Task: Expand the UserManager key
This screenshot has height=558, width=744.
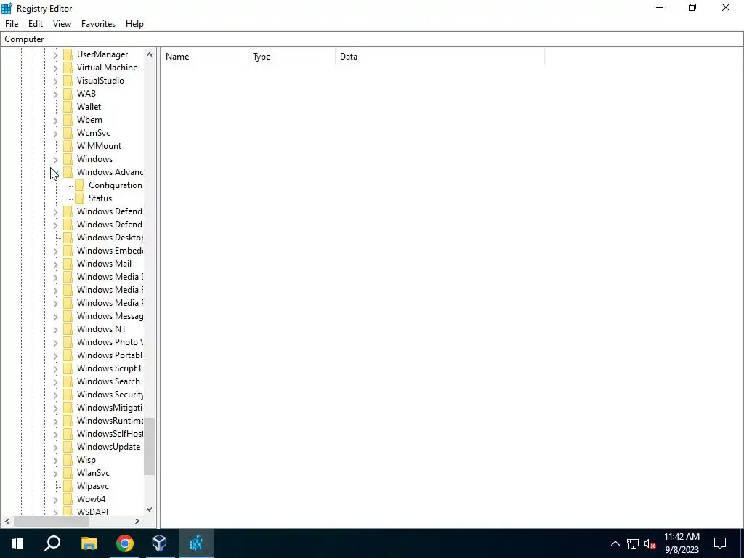Action: (x=55, y=55)
